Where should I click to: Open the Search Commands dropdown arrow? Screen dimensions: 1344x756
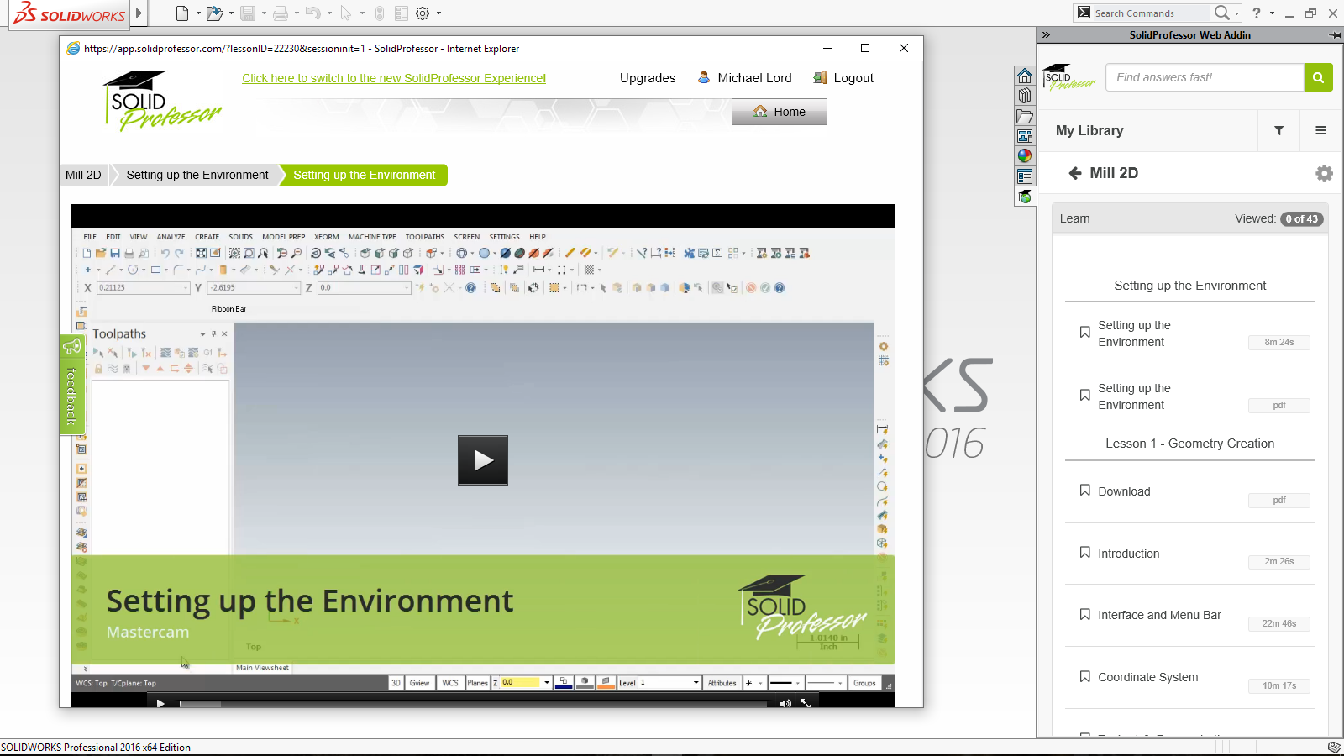point(1236,13)
